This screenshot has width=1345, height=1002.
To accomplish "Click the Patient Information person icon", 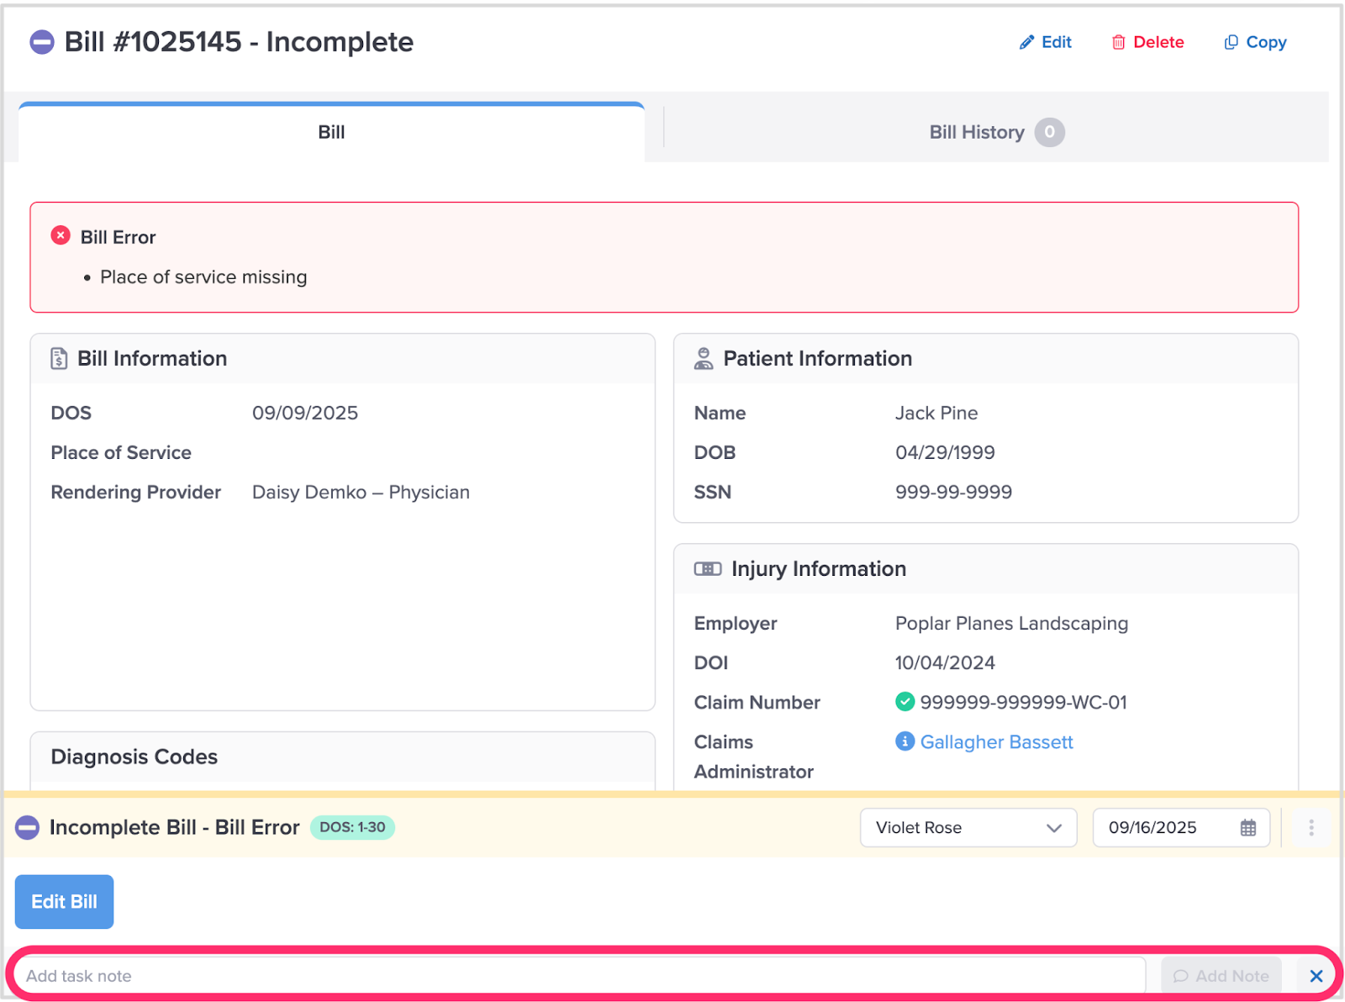I will point(704,359).
